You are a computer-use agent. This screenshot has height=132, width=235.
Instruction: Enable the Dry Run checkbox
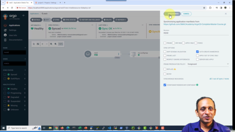click(x=173, y=43)
